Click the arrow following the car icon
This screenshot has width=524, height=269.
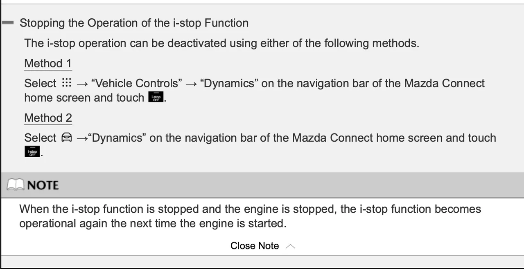point(82,138)
